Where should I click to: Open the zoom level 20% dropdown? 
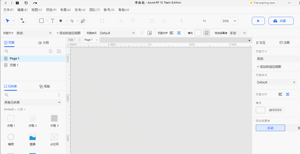point(230,21)
